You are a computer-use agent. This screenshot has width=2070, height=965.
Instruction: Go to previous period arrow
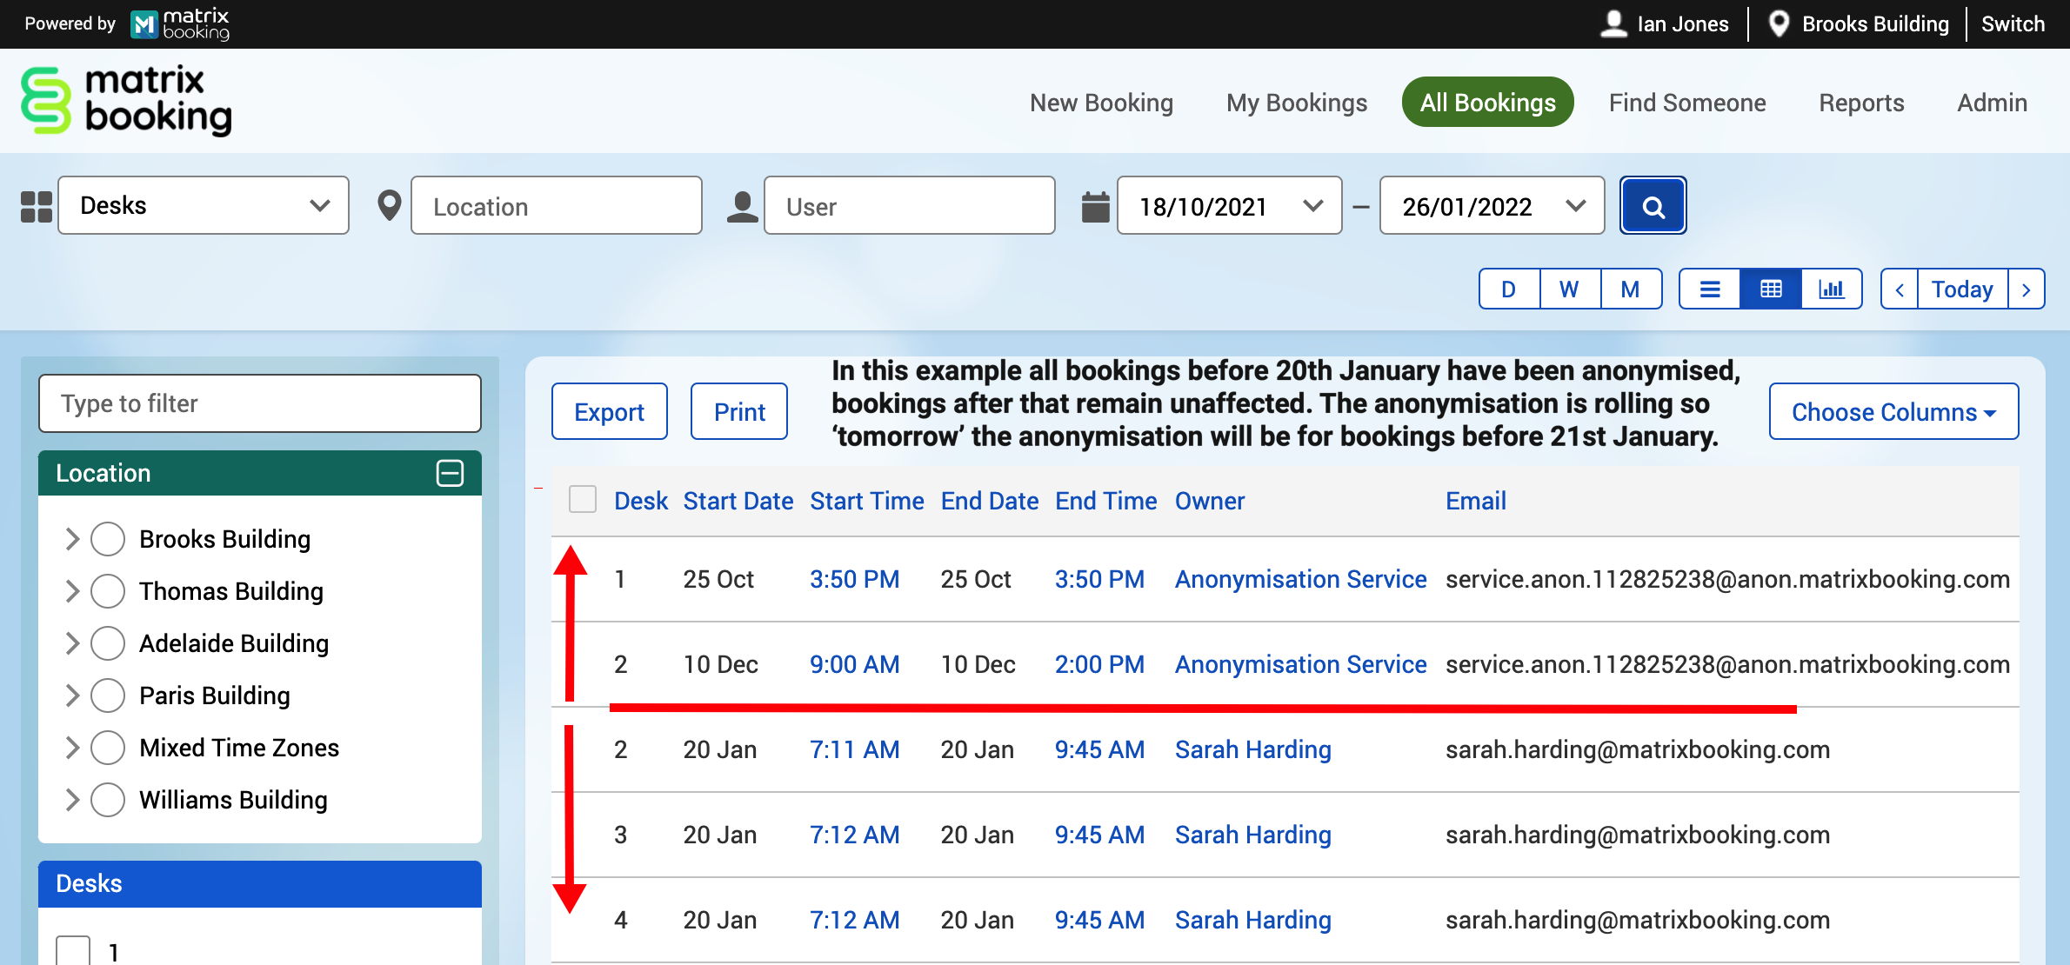pos(1900,289)
